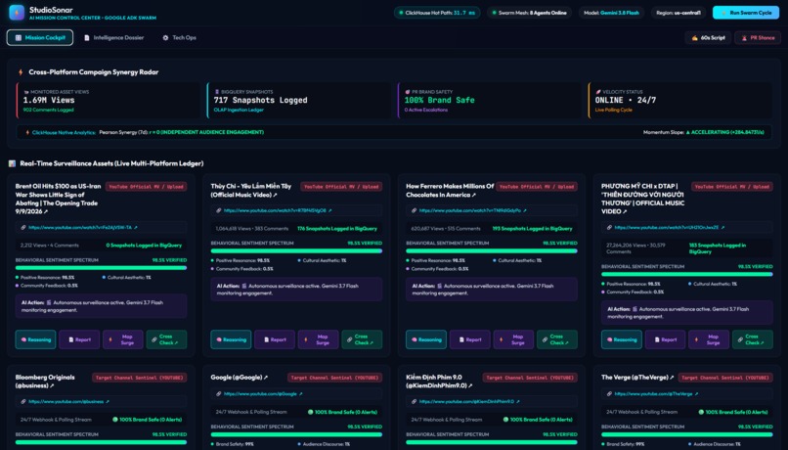Open Report on the Thùy Chi card

275,339
